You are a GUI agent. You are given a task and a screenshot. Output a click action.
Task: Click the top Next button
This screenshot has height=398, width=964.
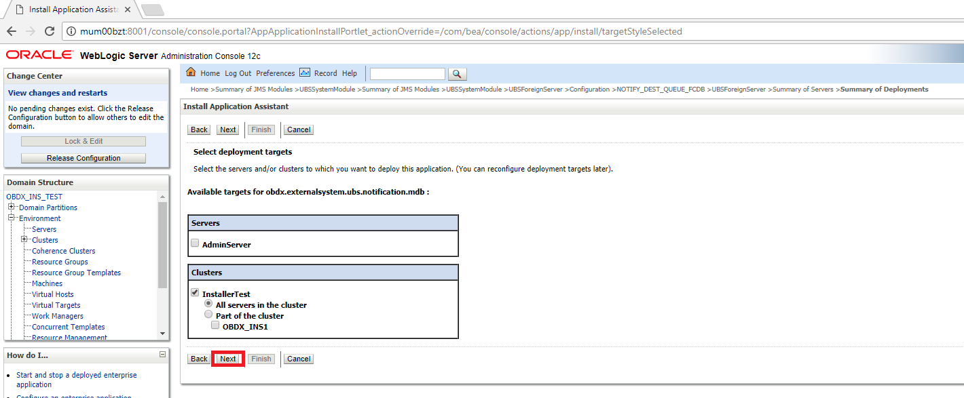tap(228, 130)
